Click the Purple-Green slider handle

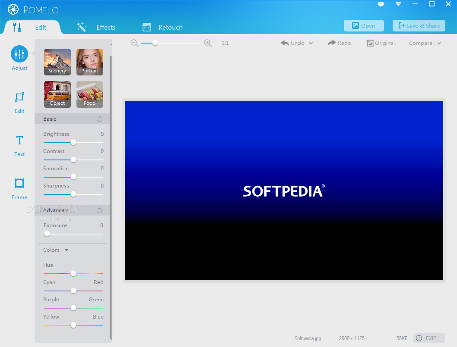73,308
